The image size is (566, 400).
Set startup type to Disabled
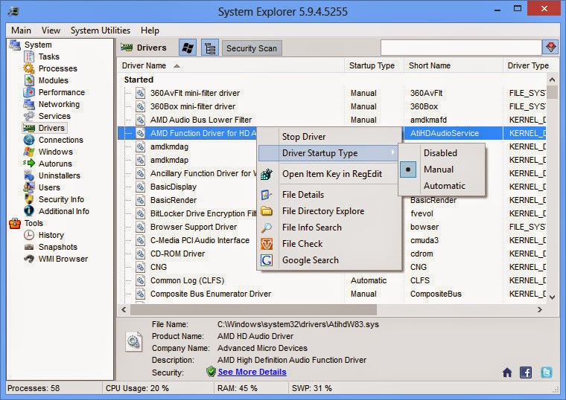[442, 153]
